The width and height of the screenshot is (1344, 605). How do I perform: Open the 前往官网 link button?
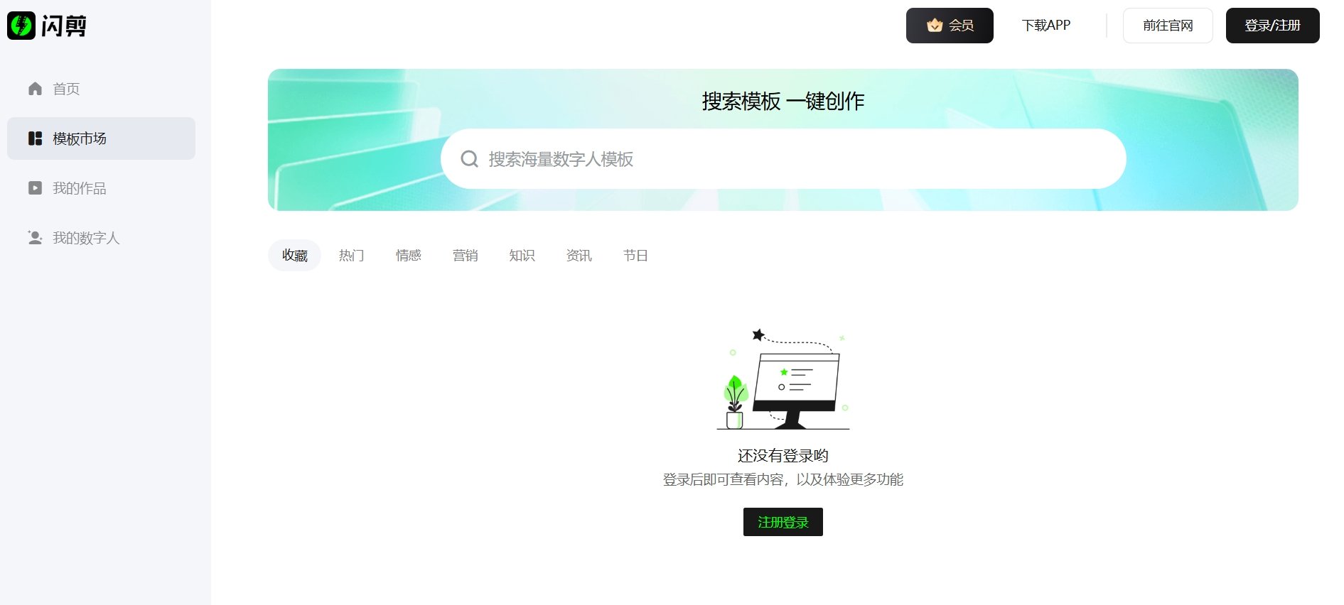click(x=1167, y=26)
